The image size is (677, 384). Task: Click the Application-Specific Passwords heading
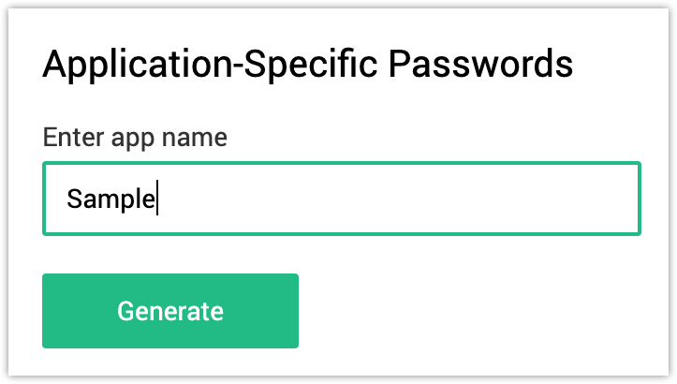pyautogui.click(x=307, y=66)
